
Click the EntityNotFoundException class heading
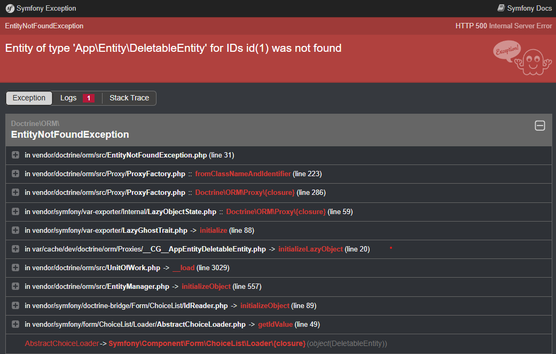(70, 135)
